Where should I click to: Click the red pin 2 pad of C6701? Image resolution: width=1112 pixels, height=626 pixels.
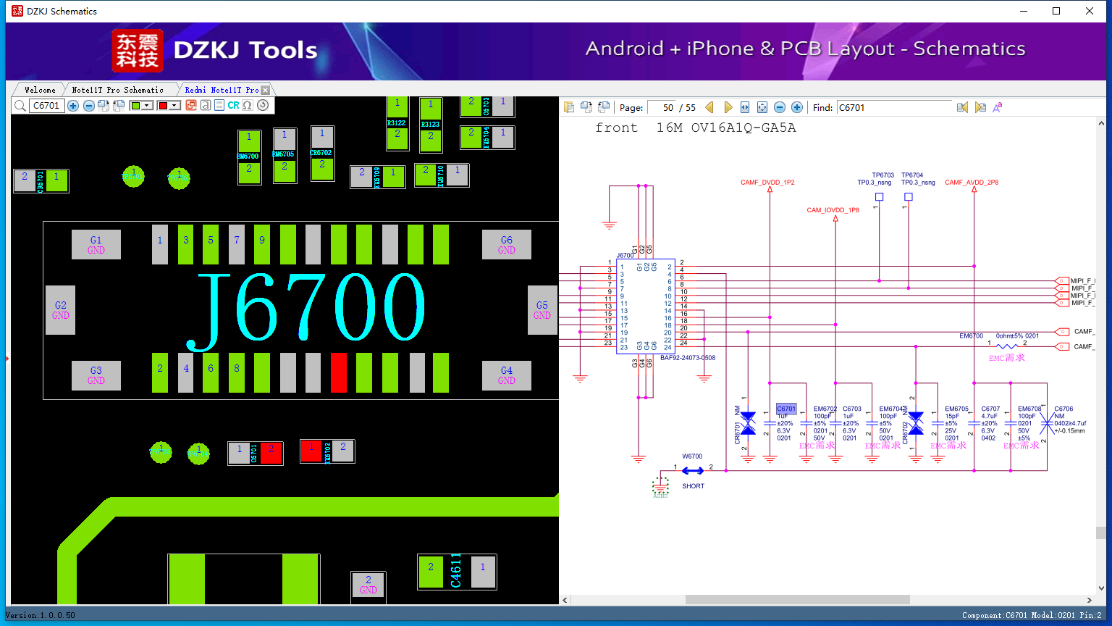271,453
